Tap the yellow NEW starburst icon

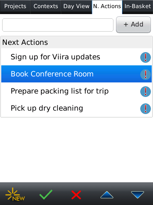(15, 194)
